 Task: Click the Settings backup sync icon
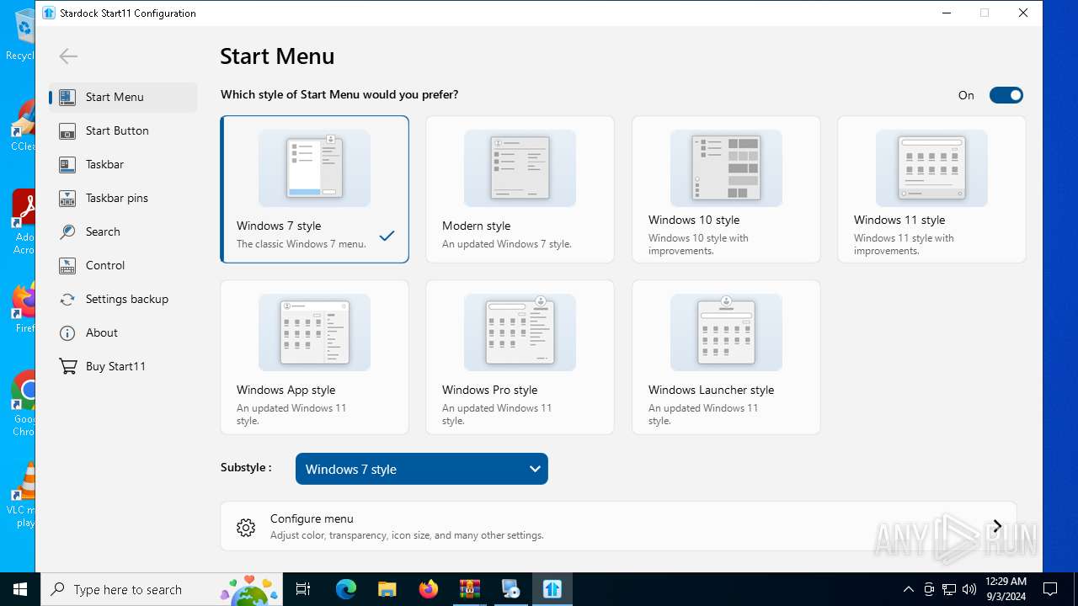click(67, 299)
